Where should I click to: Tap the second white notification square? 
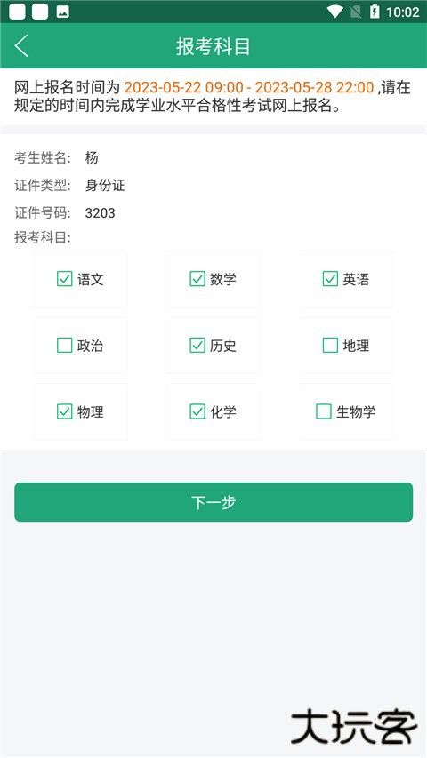pos(40,12)
